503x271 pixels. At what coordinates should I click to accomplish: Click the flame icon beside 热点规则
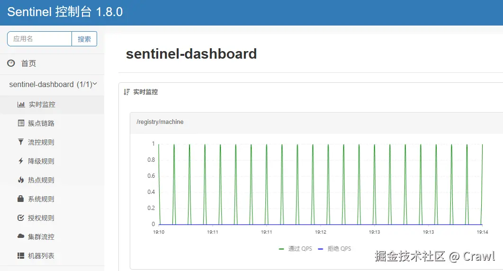click(21, 180)
